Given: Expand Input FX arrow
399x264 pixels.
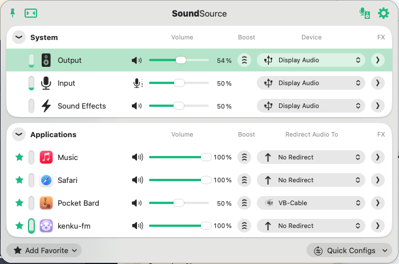Looking at the screenshot, I should point(378,83).
